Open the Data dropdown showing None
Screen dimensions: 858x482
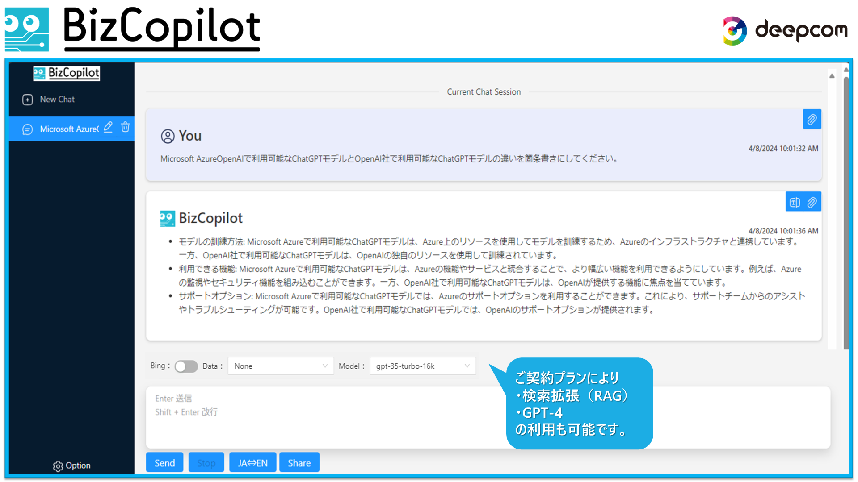pyautogui.click(x=280, y=366)
